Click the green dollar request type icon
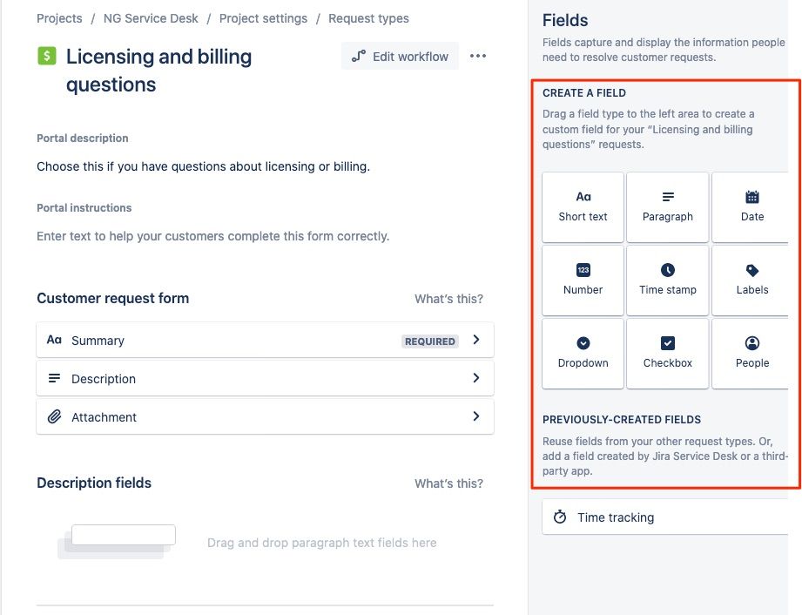The width and height of the screenshot is (802, 615). (x=46, y=56)
